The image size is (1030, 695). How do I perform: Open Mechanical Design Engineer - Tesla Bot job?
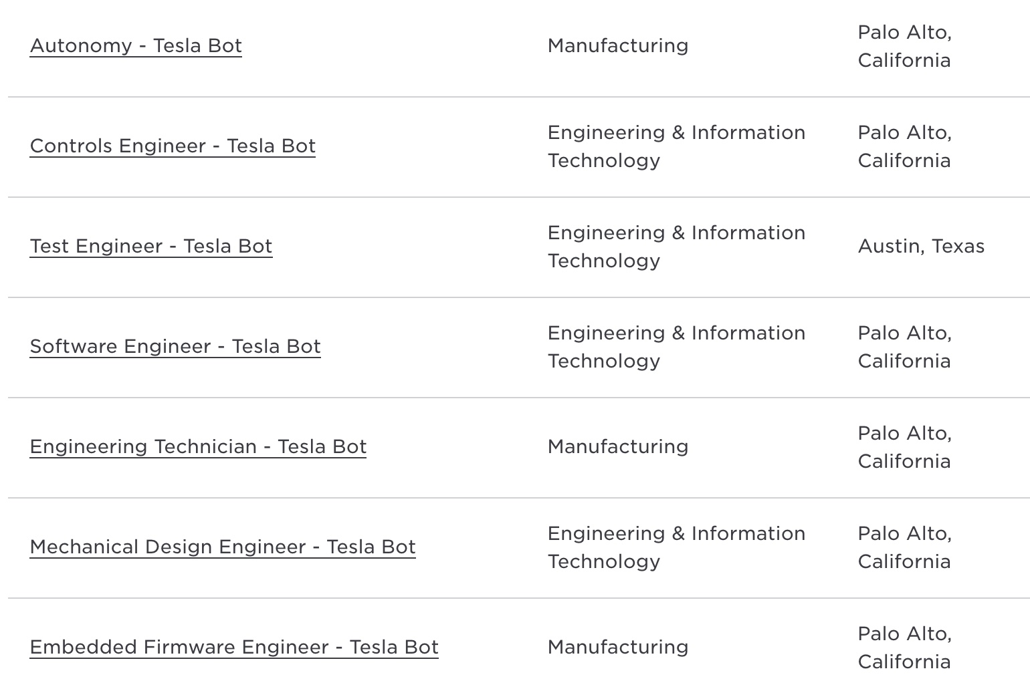point(223,547)
